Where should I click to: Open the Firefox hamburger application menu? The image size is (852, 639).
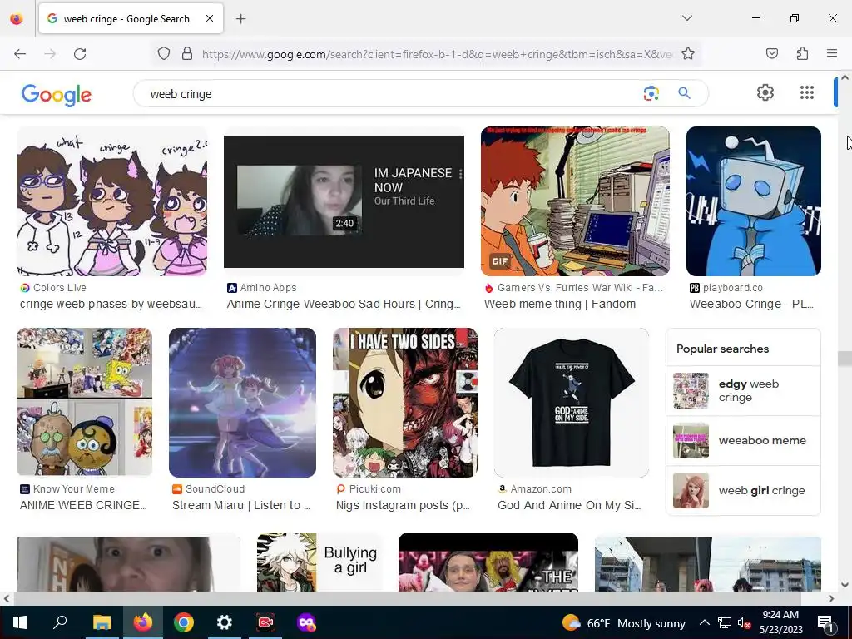tap(832, 53)
